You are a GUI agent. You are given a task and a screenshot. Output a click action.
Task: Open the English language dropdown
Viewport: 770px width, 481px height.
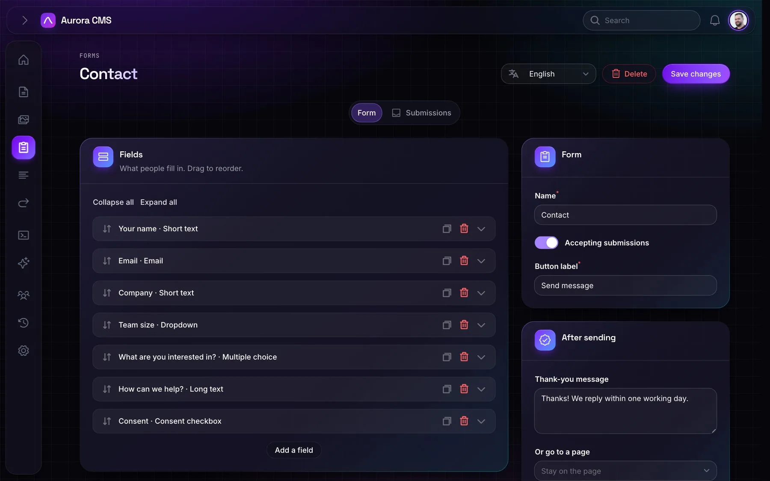(x=548, y=74)
